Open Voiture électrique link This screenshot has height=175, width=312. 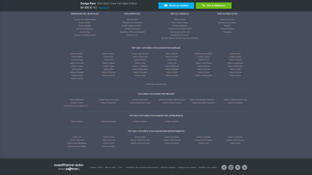click(108, 122)
